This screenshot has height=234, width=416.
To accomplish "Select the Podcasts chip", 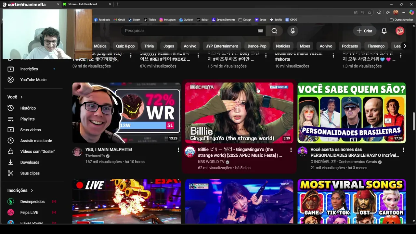I will (x=350, y=46).
